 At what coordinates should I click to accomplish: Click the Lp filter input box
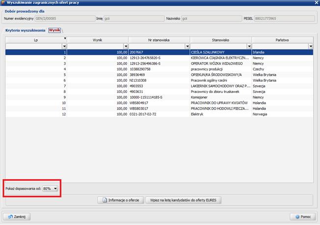click(34, 46)
